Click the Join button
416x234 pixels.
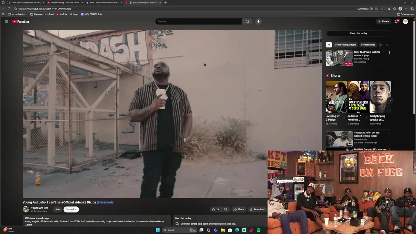click(58, 209)
